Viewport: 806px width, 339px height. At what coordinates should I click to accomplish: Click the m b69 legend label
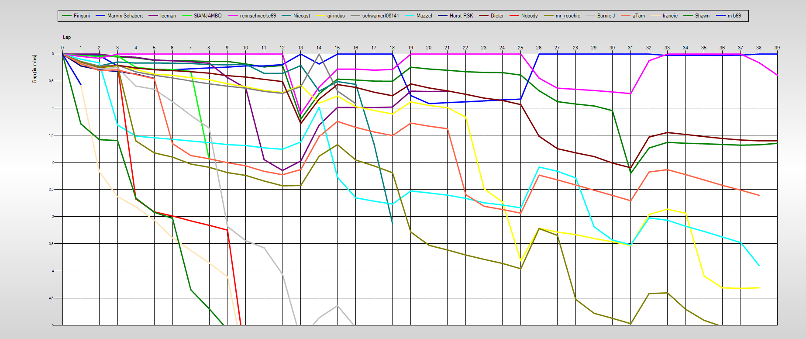(734, 16)
